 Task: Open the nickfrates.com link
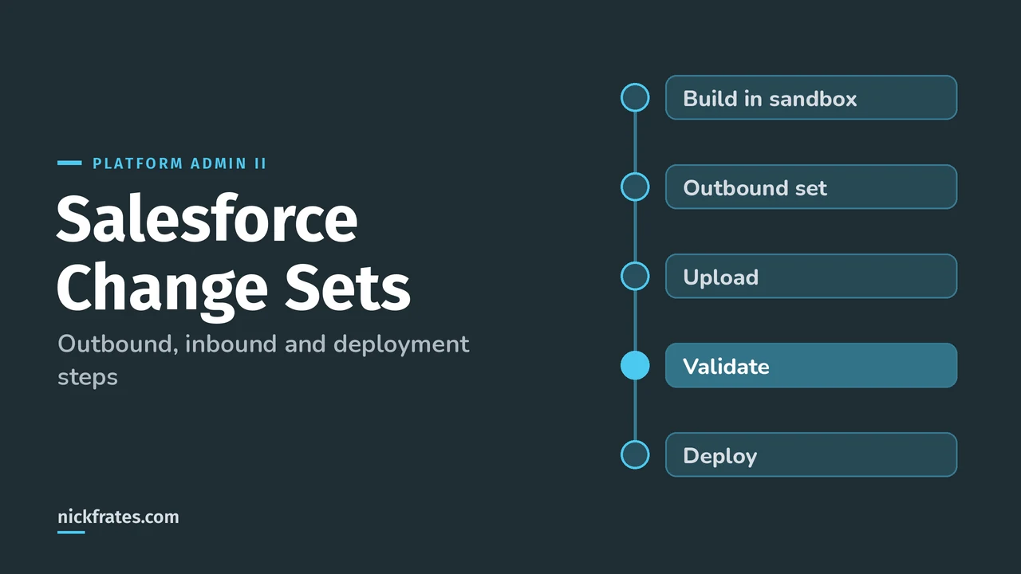click(118, 517)
